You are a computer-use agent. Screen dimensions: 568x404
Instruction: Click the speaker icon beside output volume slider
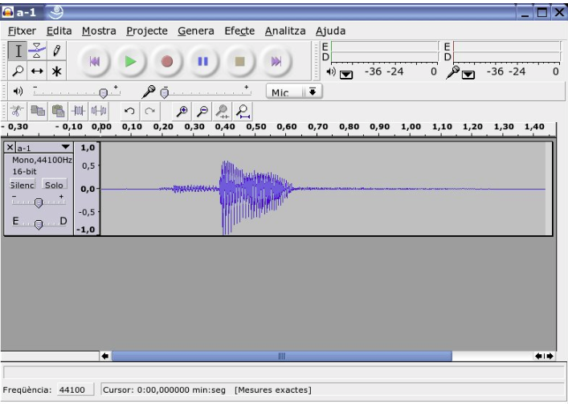tap(18, 92)
